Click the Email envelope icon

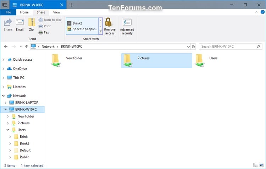pos(20,22)
